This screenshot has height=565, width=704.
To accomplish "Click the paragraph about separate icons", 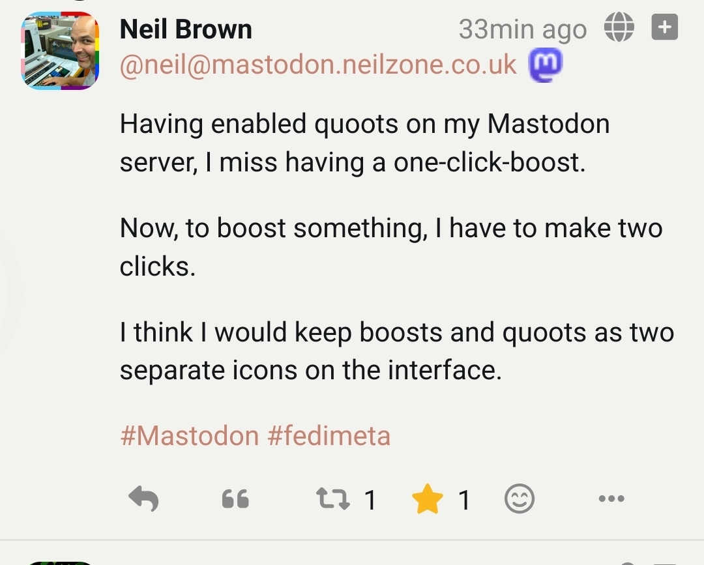I will [x=396, y=351].
